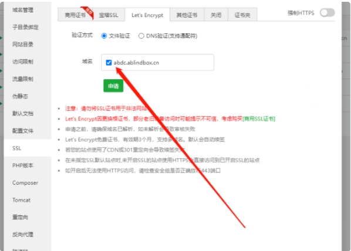The height and width of the screenshot is (251, 351).
Task: Open the 证书夹 tab
Action: pyautogui.click(x=242, y=15)
